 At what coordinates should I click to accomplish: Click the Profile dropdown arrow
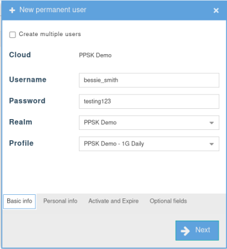(211, 144)
